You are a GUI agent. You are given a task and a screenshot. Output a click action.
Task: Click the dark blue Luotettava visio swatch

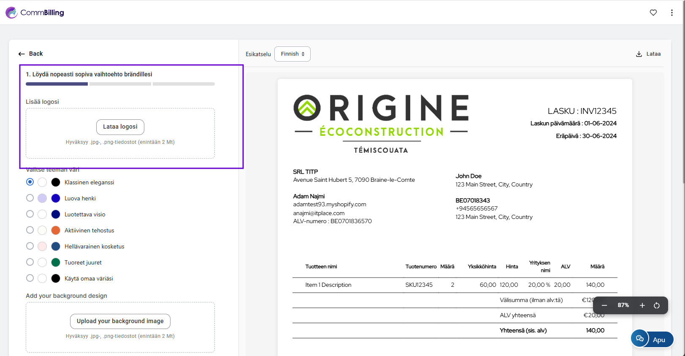[56, 214]
